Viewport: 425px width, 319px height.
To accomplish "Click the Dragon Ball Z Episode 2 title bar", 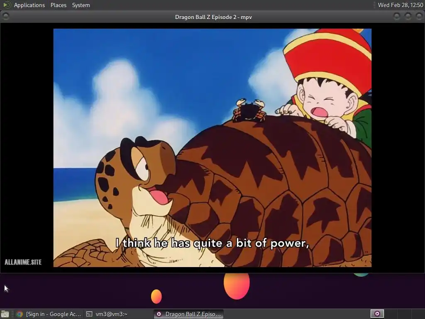I will click(213, 17).
